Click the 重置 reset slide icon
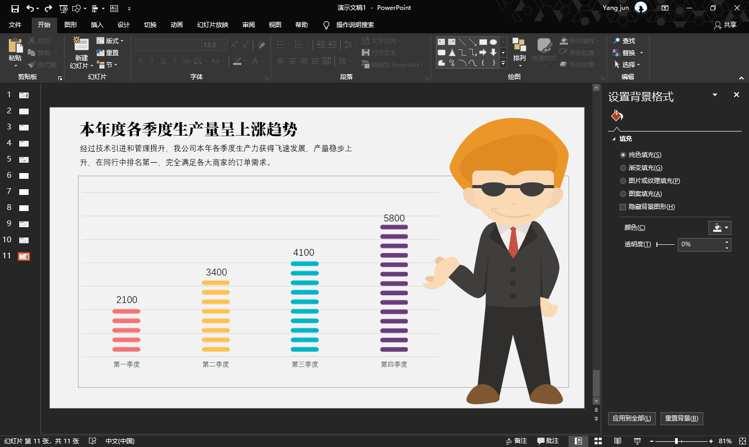 click(x=101, y=53)
